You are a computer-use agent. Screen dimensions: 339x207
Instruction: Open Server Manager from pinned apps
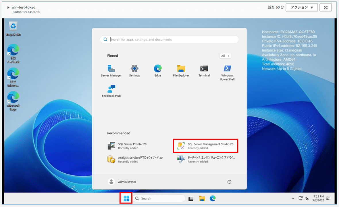111,71
